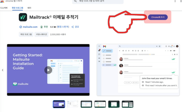Play the Getting Started installation video
Image resolution: width=182 pixels, height=112 pixels.
(48, 70)
